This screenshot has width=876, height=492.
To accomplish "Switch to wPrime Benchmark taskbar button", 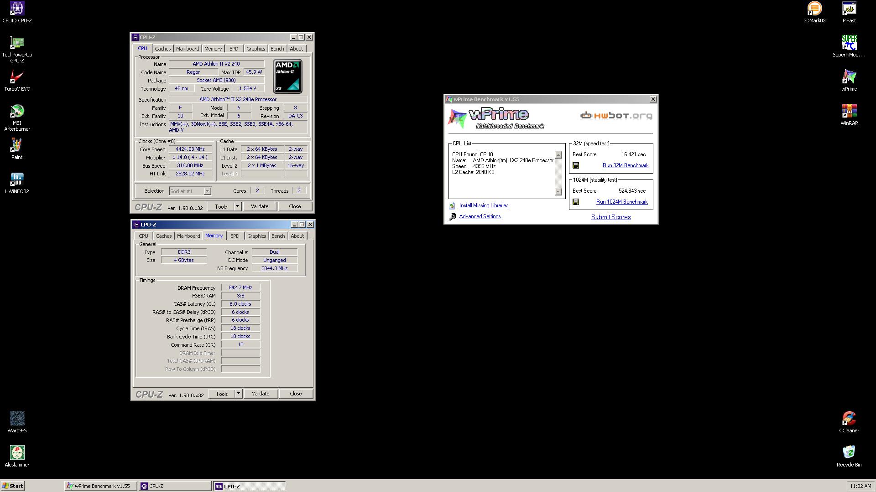I will [100, 486].
